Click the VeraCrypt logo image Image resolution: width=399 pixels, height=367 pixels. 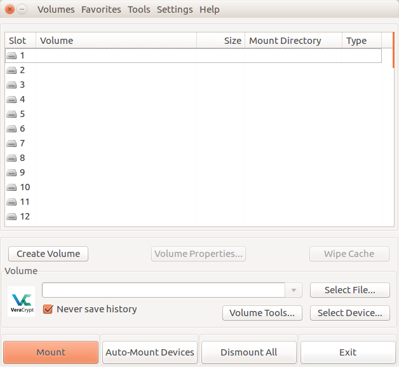(x=22, y=301)
